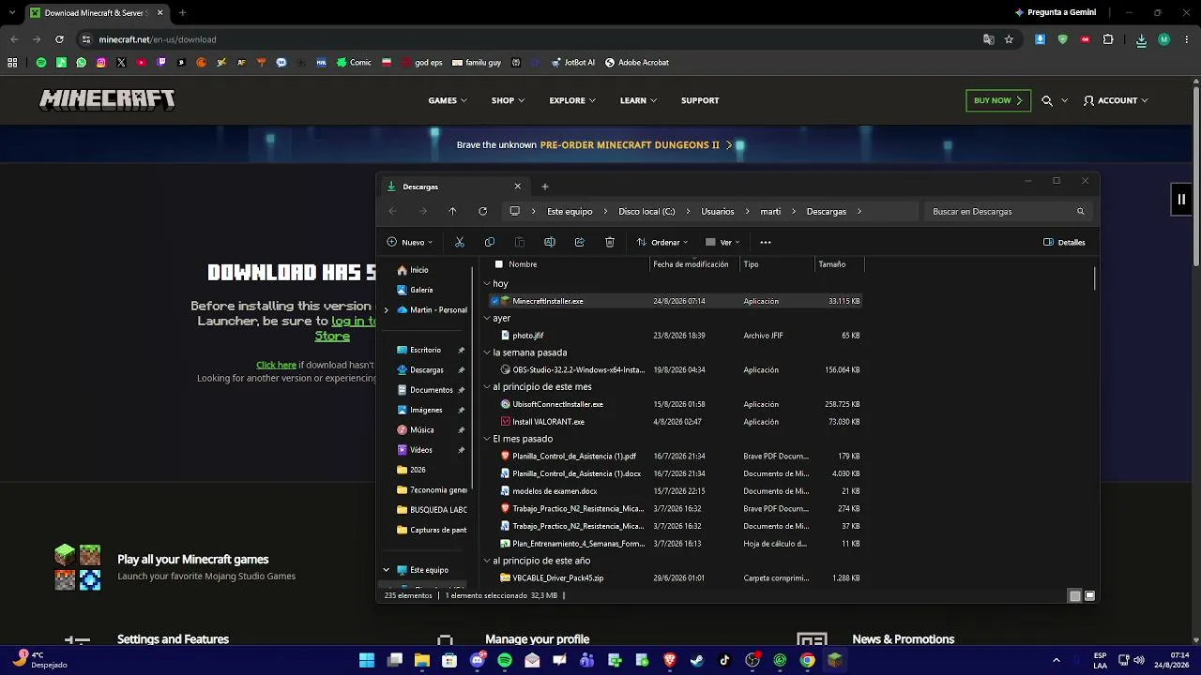Open Windows Start menu

(367, 660)
